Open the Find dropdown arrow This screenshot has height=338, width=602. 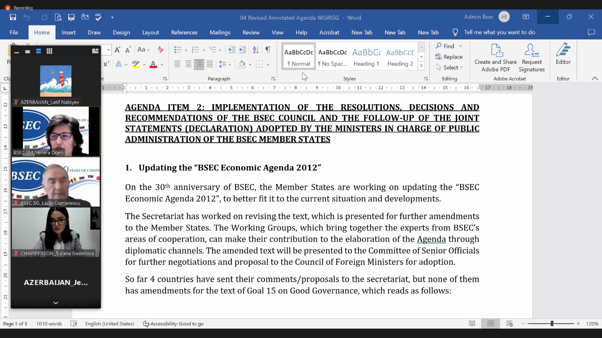460,46
